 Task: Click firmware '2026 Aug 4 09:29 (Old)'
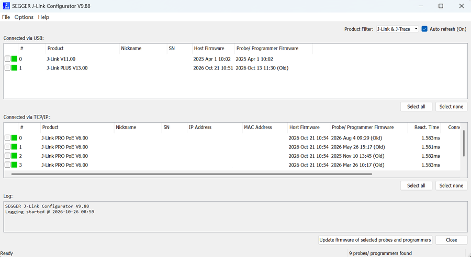(x=356, y=138)
